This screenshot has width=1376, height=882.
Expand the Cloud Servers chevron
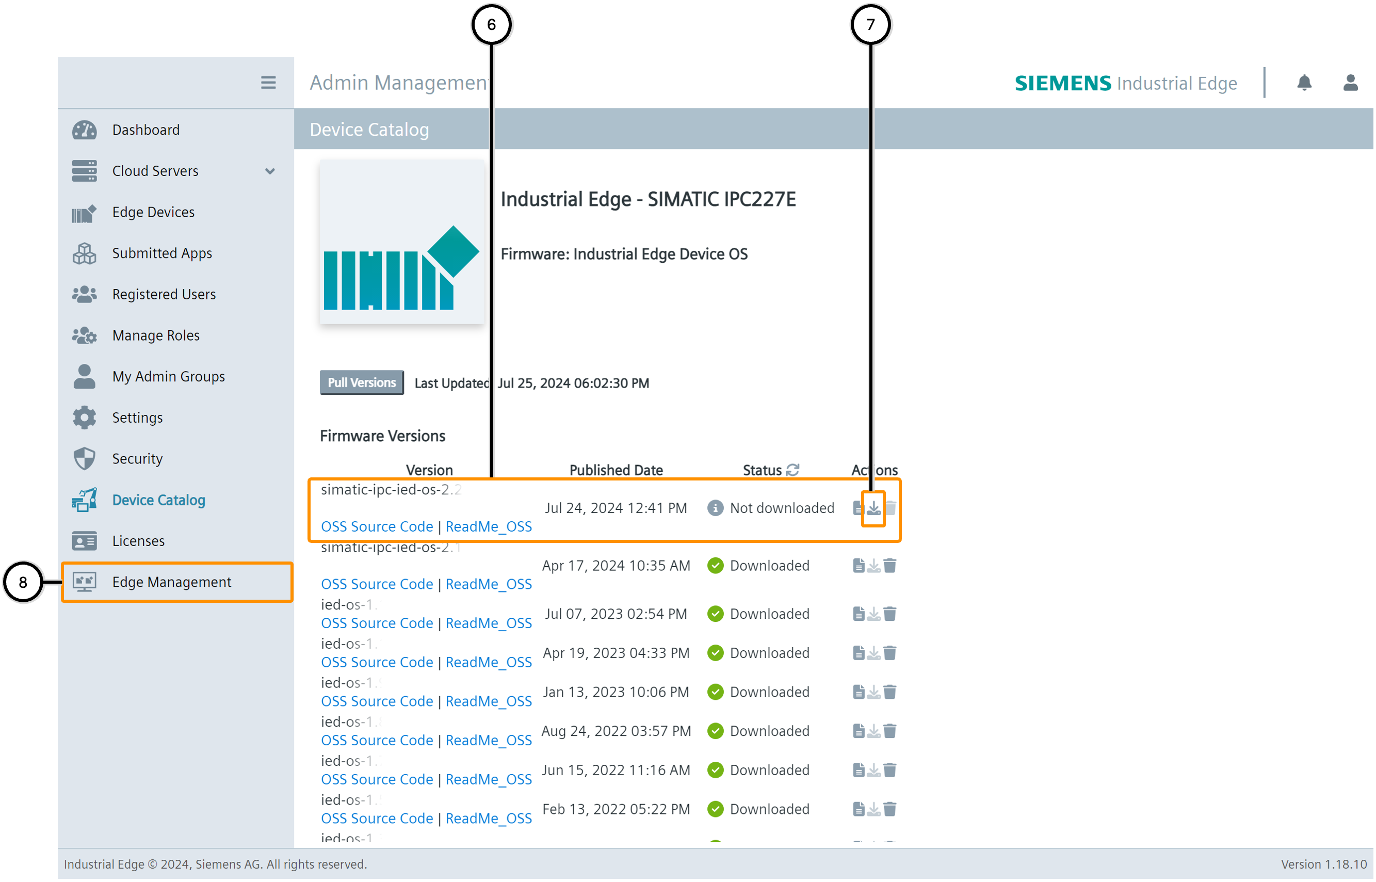[x=270, y=171]
